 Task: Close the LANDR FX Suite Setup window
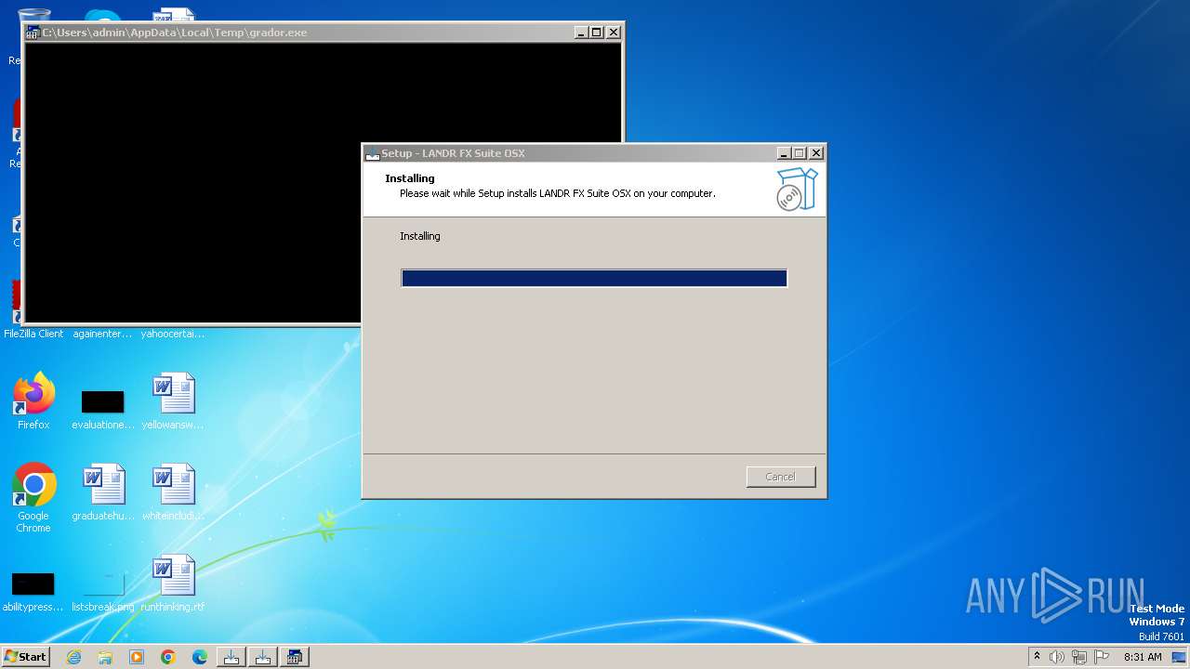coord(815,153)
